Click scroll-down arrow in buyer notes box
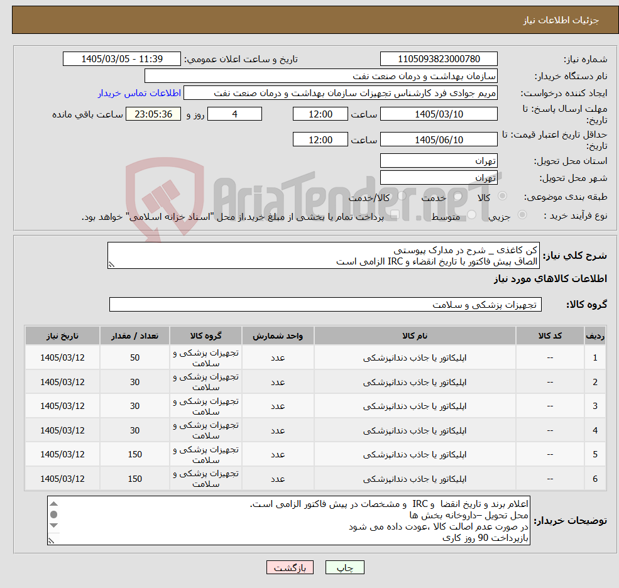The width and height of the screenshot is (619, 588). (53, 525)
